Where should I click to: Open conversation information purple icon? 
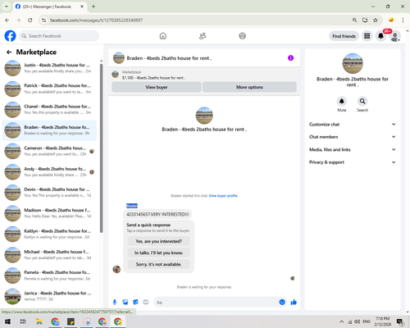coord(290,58)
